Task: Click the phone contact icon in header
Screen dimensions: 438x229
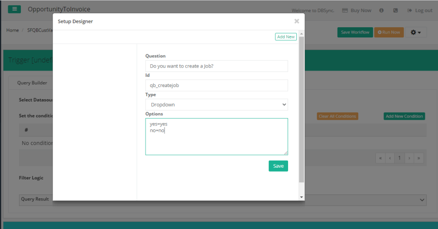Action: coord(395,10)
